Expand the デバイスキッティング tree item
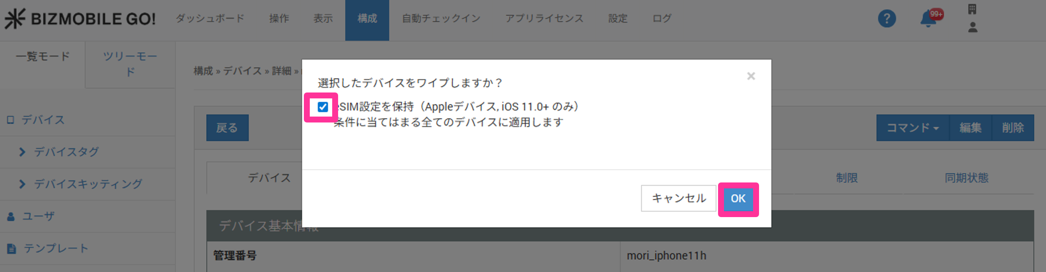The width and height of the screenshot is (1046, 272). (22, 184)
